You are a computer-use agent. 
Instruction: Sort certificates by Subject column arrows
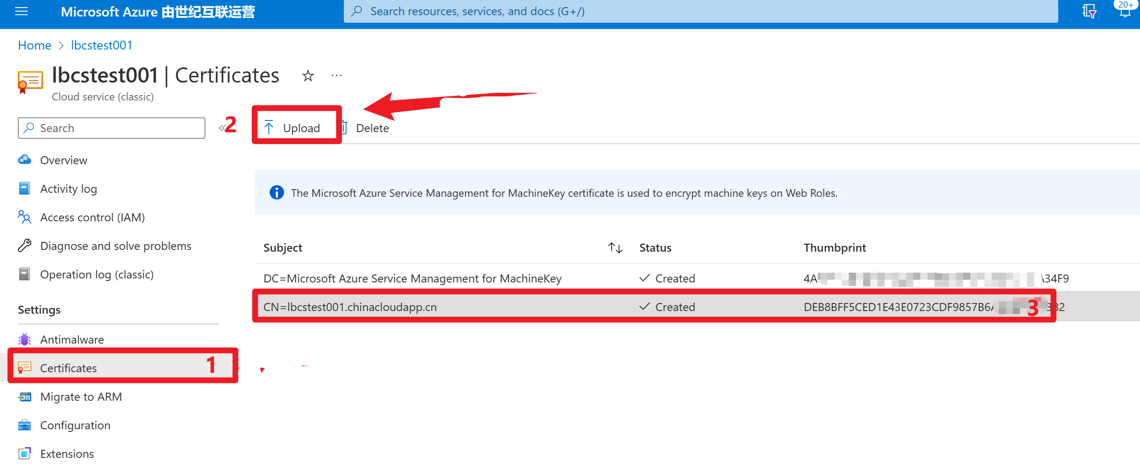pyautogui.click(x=615, y=248)
